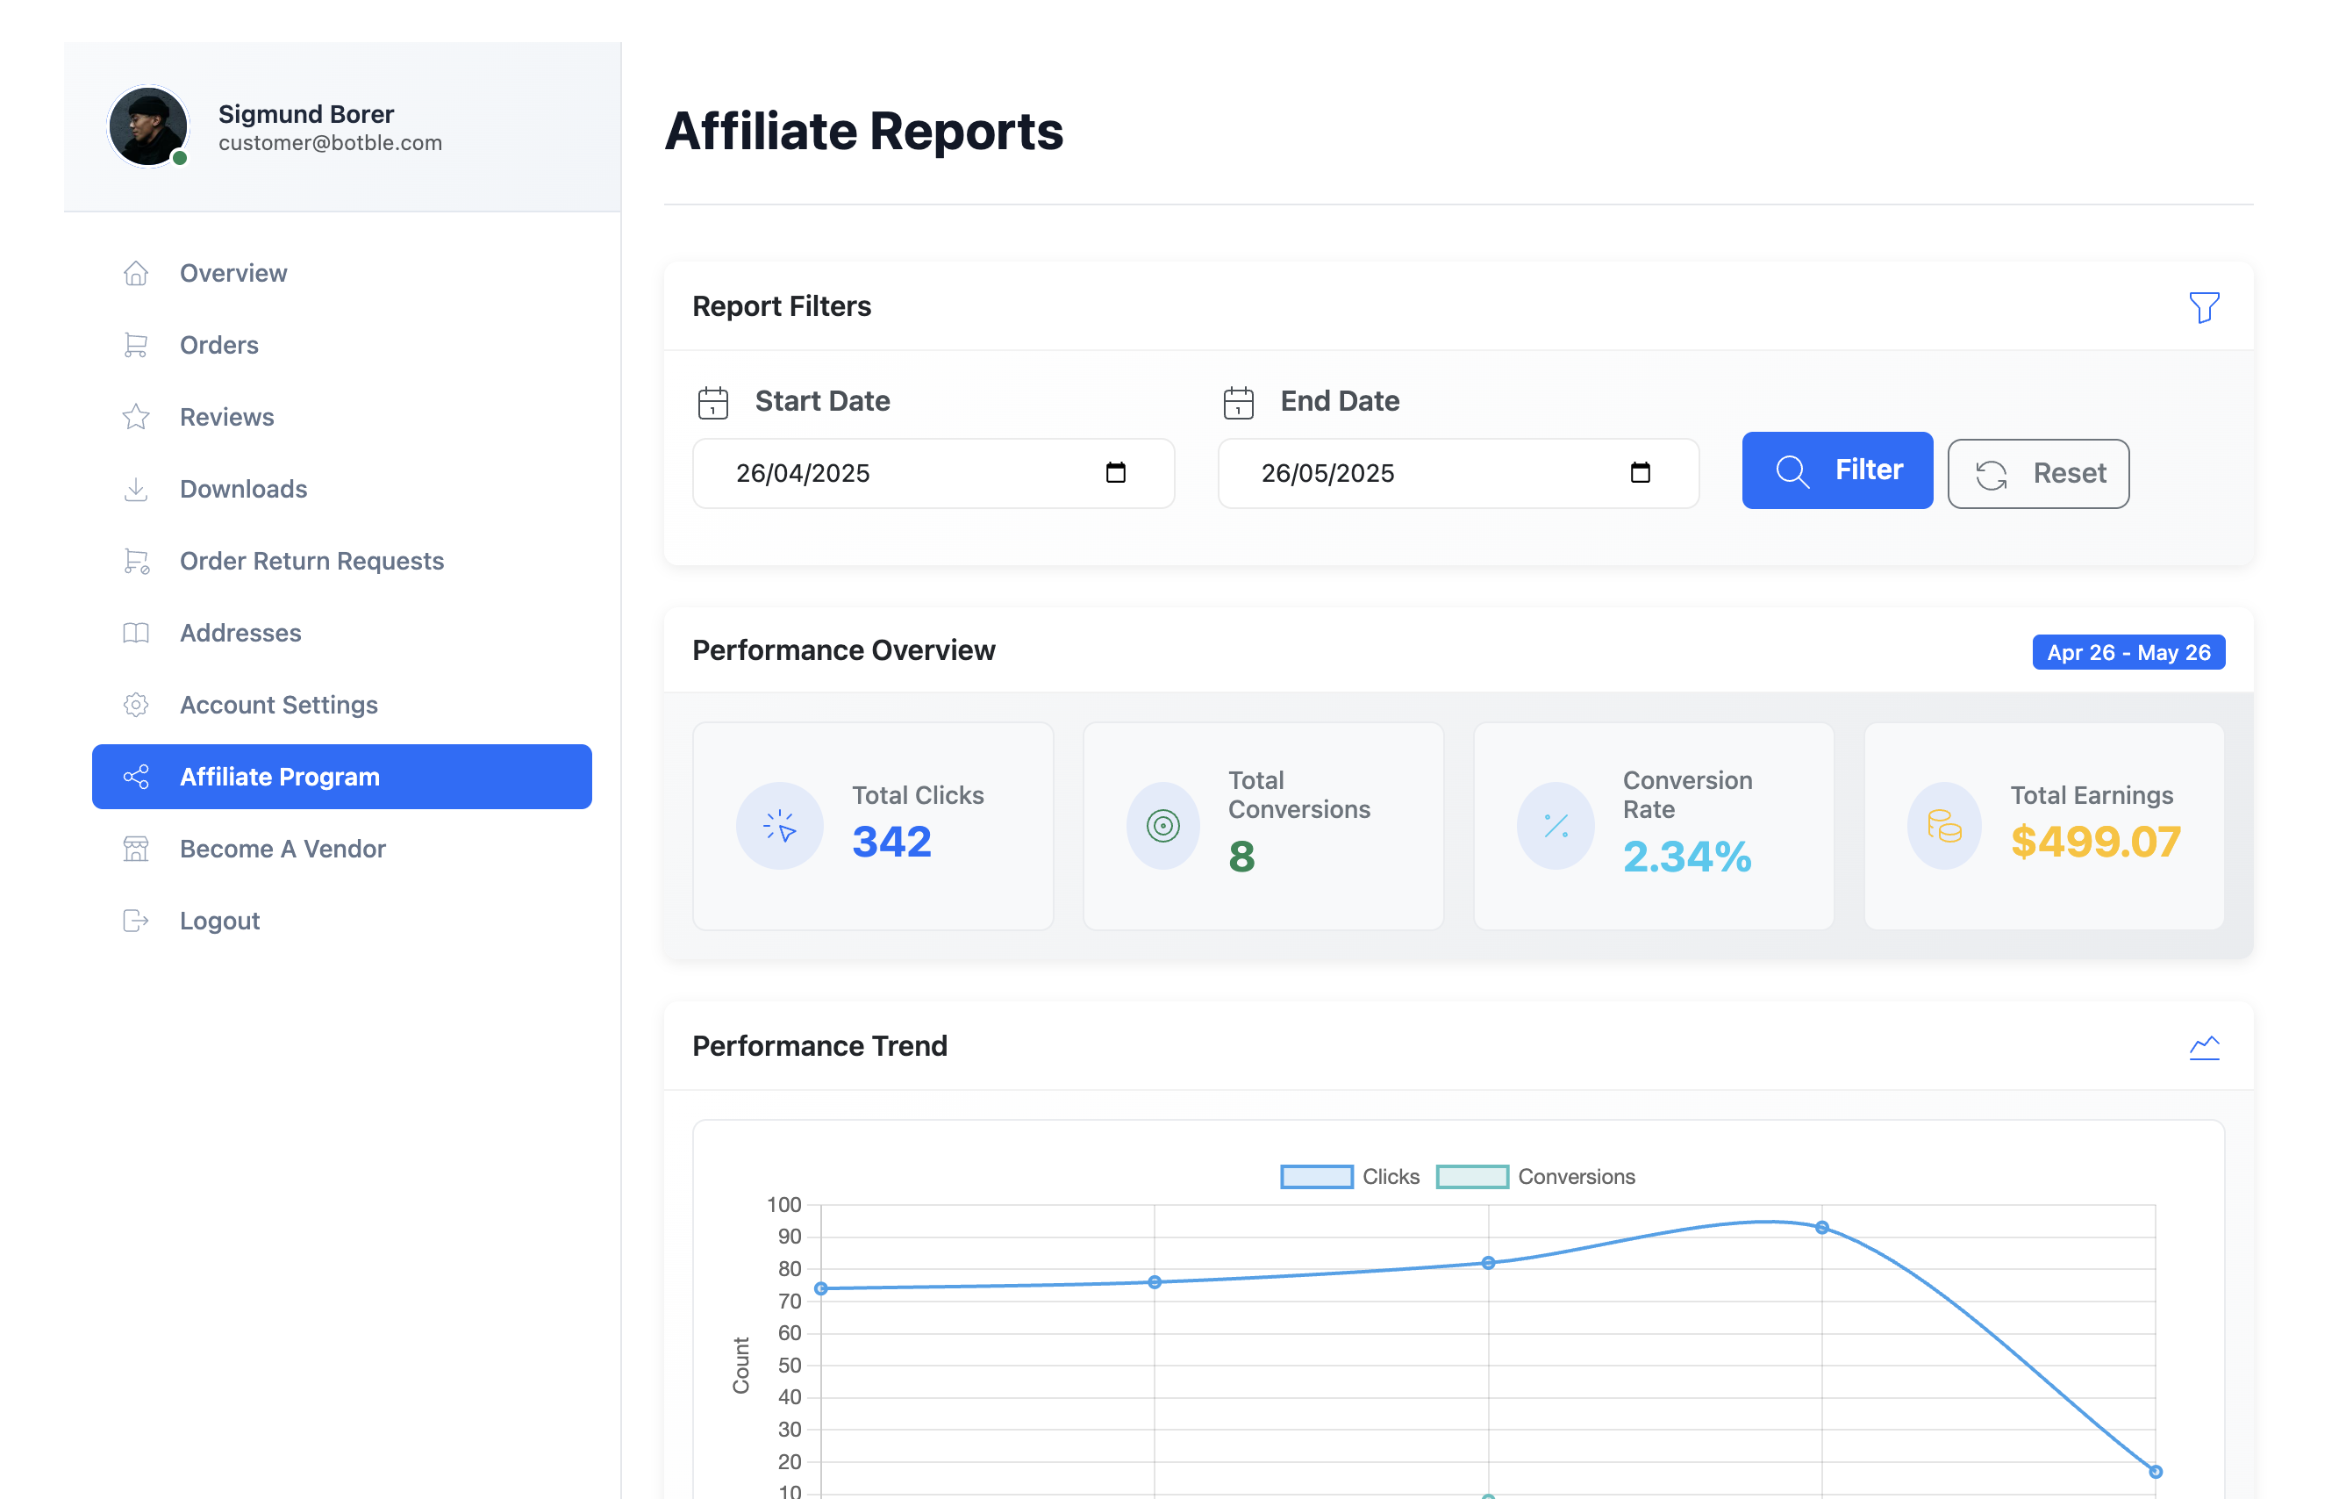Open the Start Date calendar picker
This screenshot has width=2346, height=1499.
click(x=1117, y=474)
